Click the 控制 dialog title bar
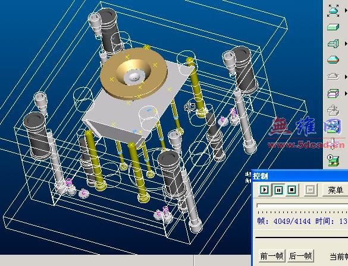Screen dimensions: 348x266 pos(300,176)
